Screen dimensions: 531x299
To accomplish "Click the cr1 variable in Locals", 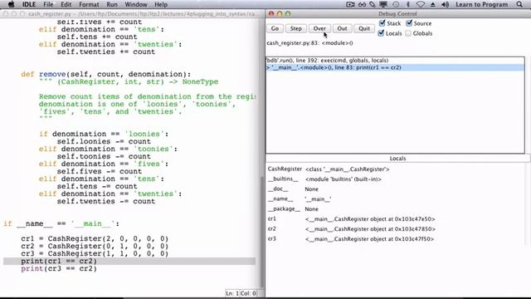I will click(x=272, y=219).
